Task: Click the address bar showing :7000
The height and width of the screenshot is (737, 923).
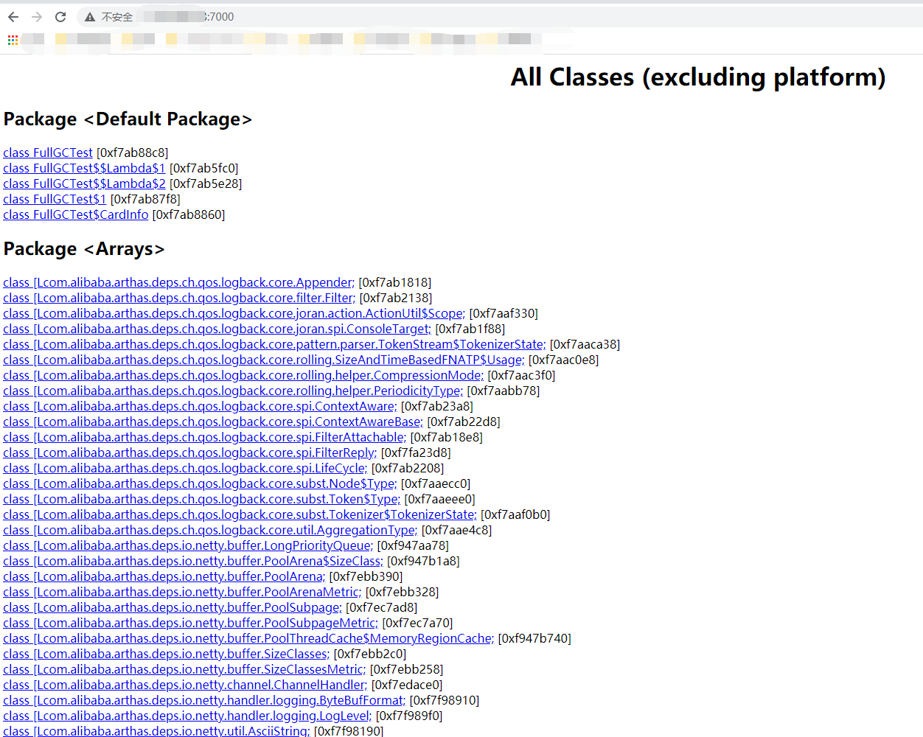Action: [x=501, y=17]
